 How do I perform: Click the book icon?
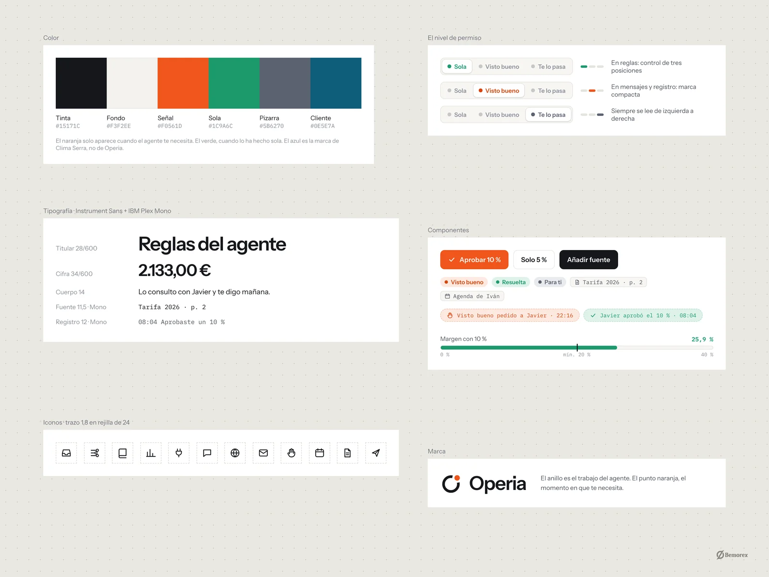tap(123, 453)
